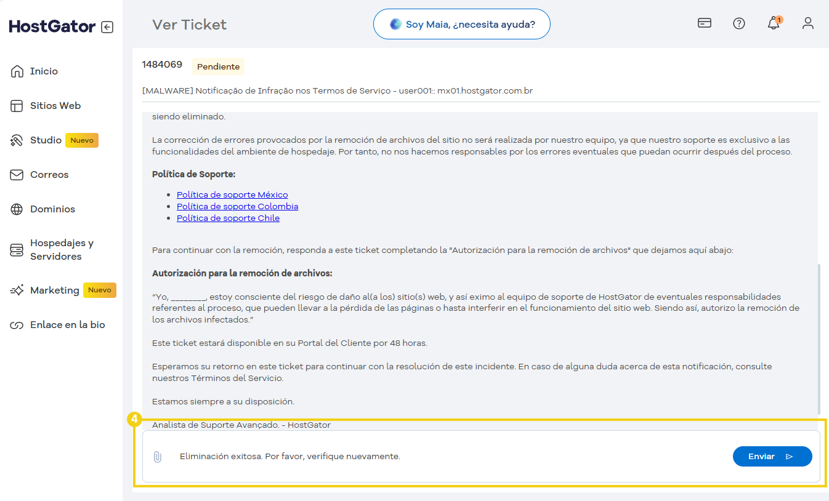Send the reply with Enviar button
Image resolution: width=829 pixels, height=501 pixels.
coord(772,456)
